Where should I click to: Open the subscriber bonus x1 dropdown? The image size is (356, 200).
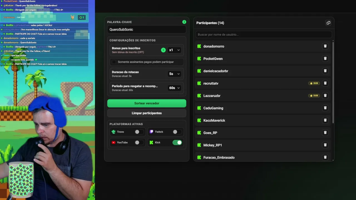click(174, 50)
